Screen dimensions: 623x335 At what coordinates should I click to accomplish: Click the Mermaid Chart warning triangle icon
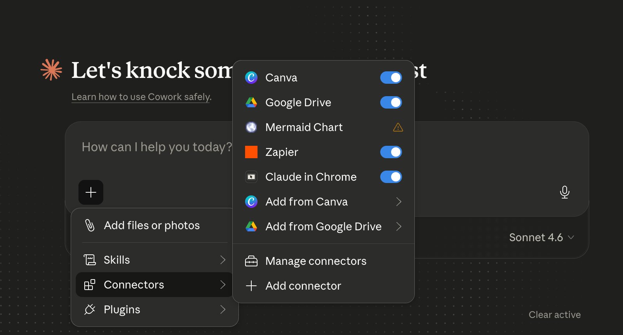click(x=398, y=127)
